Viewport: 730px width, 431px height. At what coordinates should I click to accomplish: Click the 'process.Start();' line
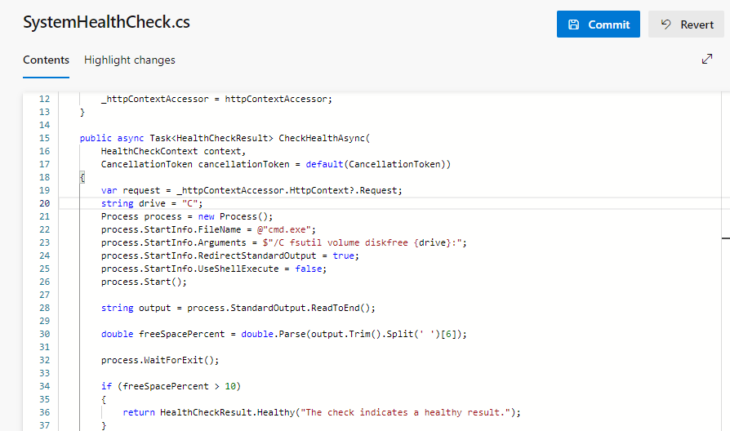tap(144, 282)
